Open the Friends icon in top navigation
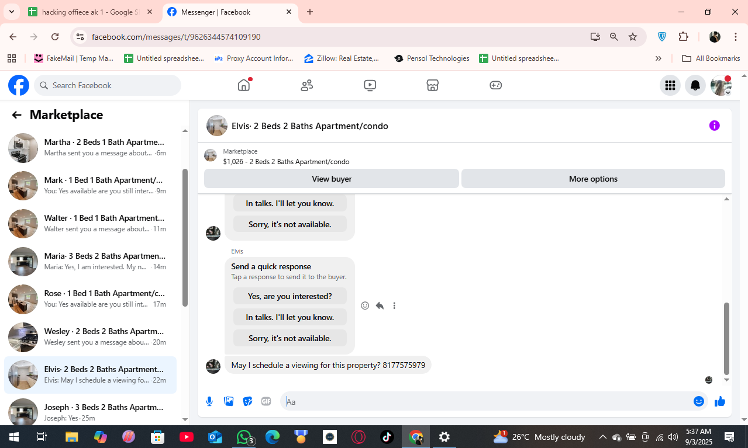This screenshot has width=748, height=448. [x=307, y=85]
